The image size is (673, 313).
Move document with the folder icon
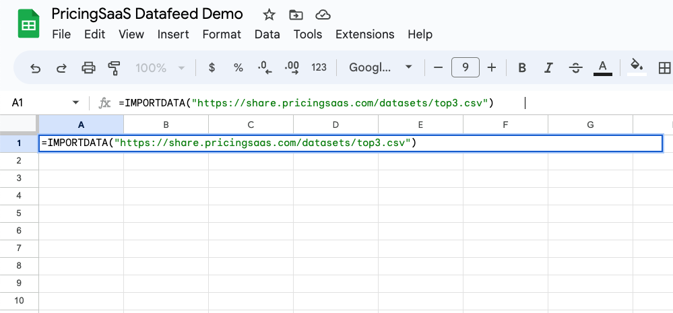[296, 15]
